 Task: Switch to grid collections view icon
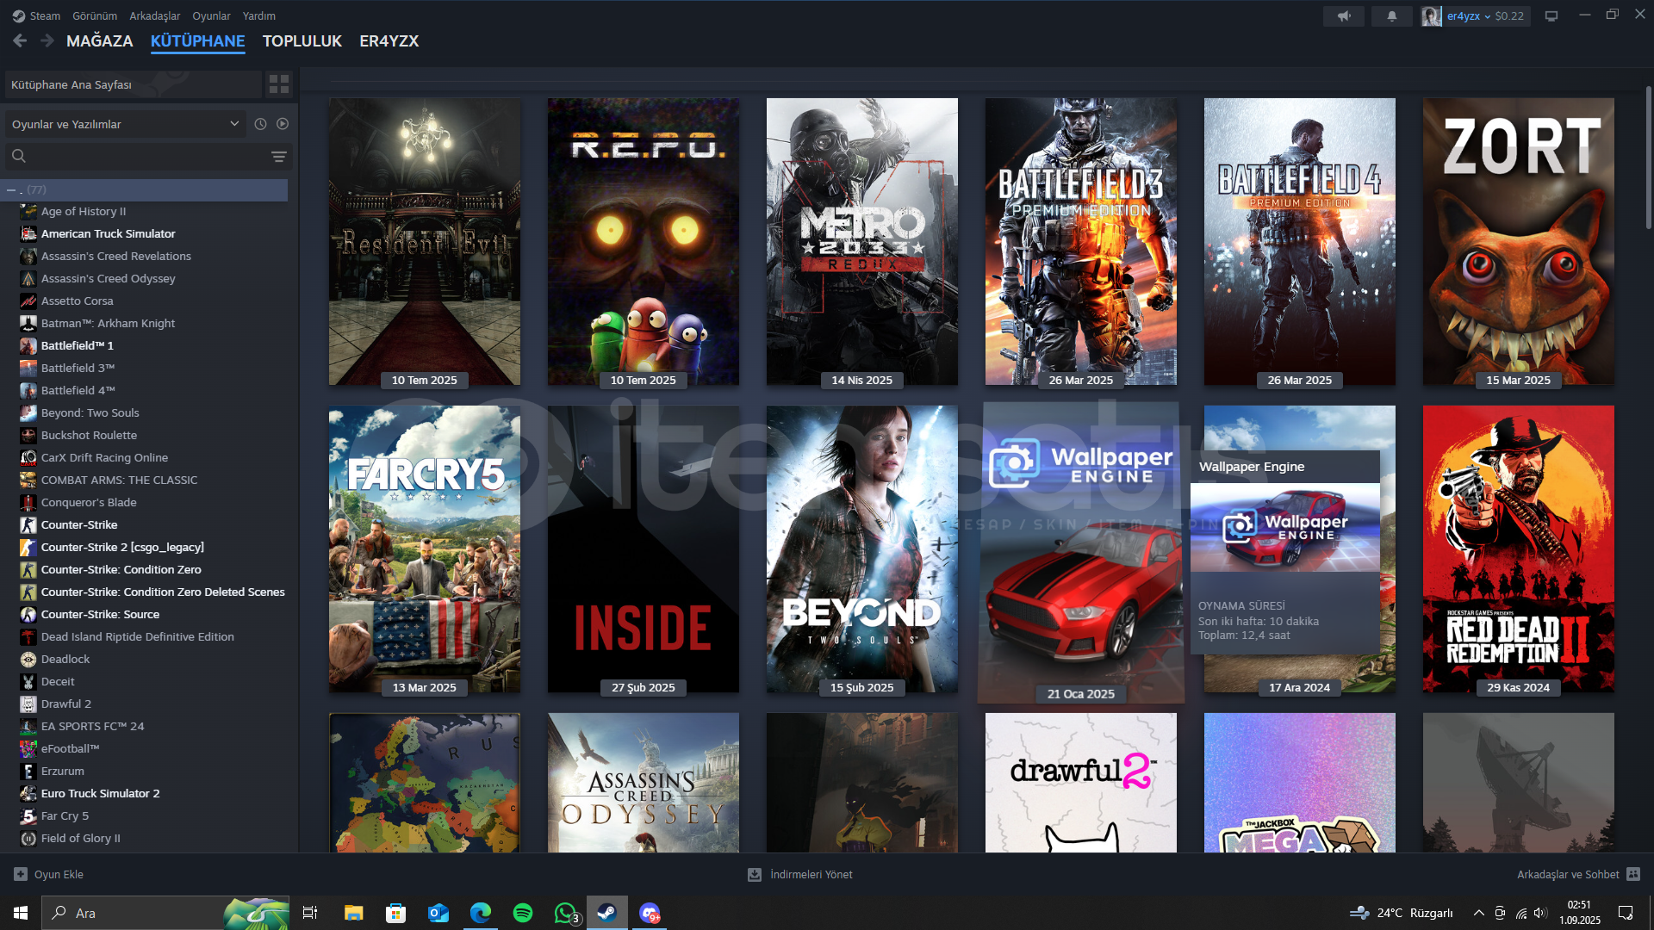point(279,84)
